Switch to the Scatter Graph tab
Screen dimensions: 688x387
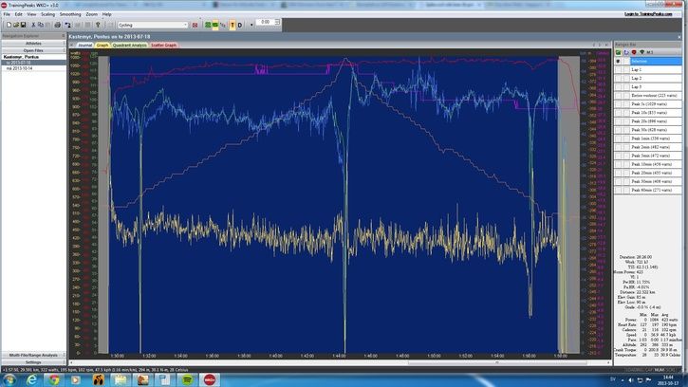(164, 45)
